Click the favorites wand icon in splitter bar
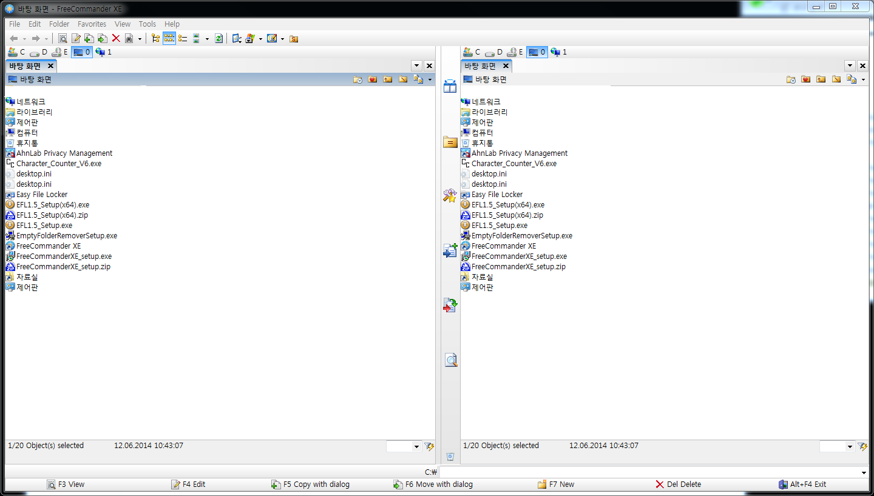The height and width of the screenshot is (496, 874). 450,196
